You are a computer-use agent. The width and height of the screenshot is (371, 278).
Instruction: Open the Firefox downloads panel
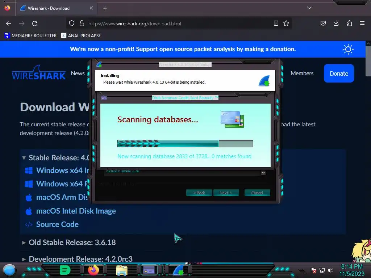pyautogui.click(x=336, y=23)
